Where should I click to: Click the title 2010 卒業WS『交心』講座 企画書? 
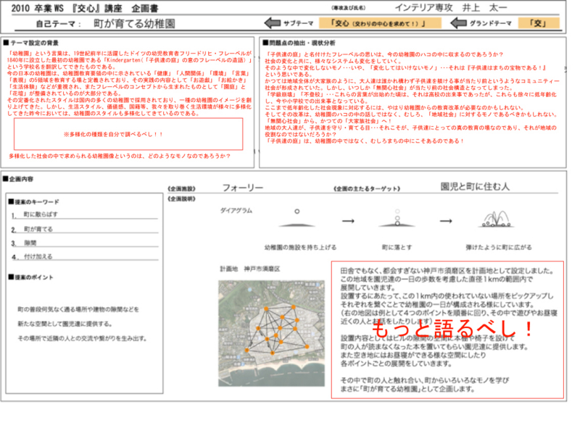click(85, 8)
